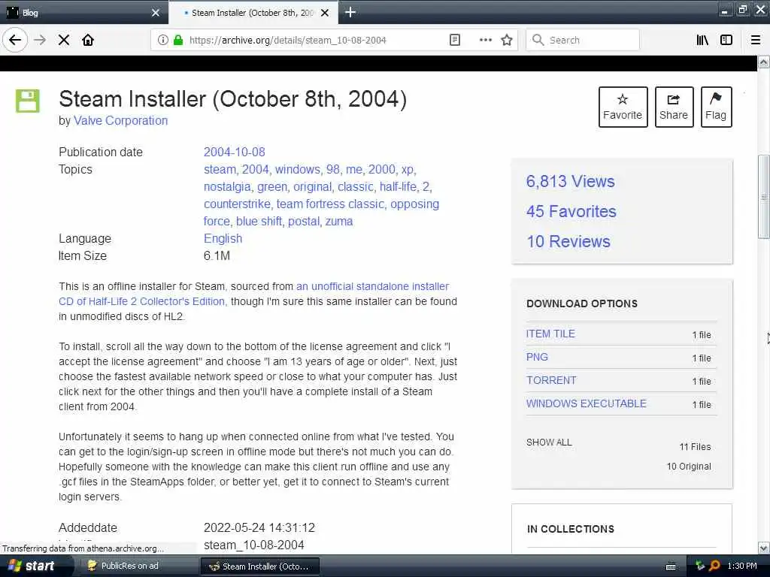770x577 pixels.
Task: Open the Library icon in toolbar
Action: (x=702, y=40)
